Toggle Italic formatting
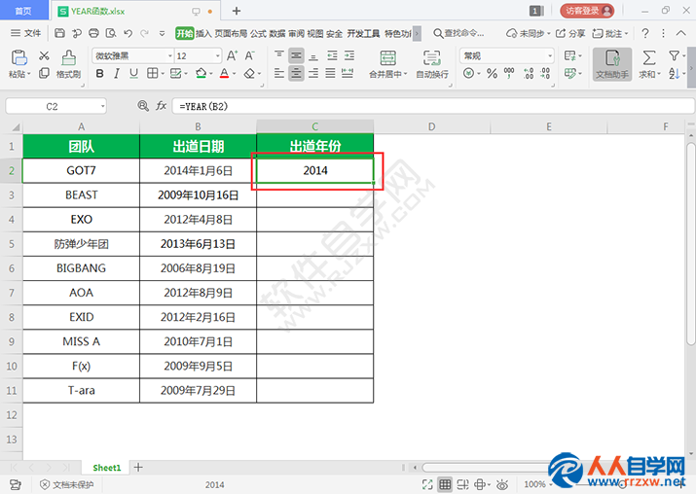 point(117,73)
